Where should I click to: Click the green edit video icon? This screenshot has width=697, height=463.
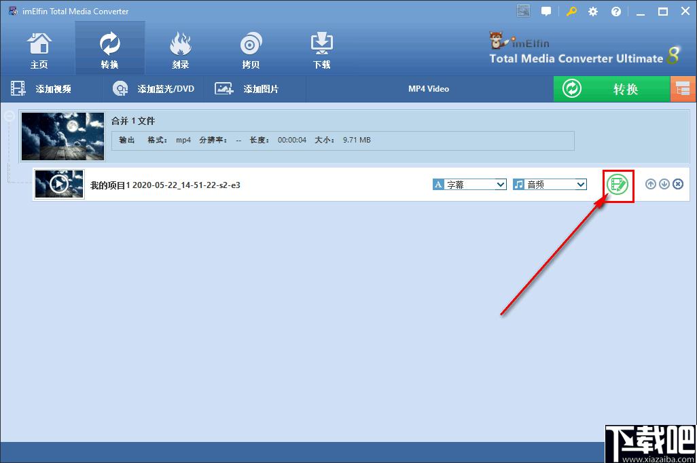pyautogui.click(x=618, y=185)
